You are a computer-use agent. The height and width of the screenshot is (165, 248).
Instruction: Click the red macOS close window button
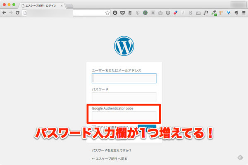(5, 5)
